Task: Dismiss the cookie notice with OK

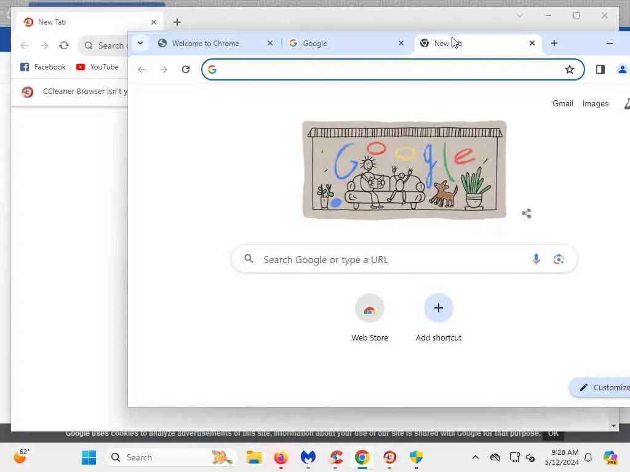Action: click(553, 433)
